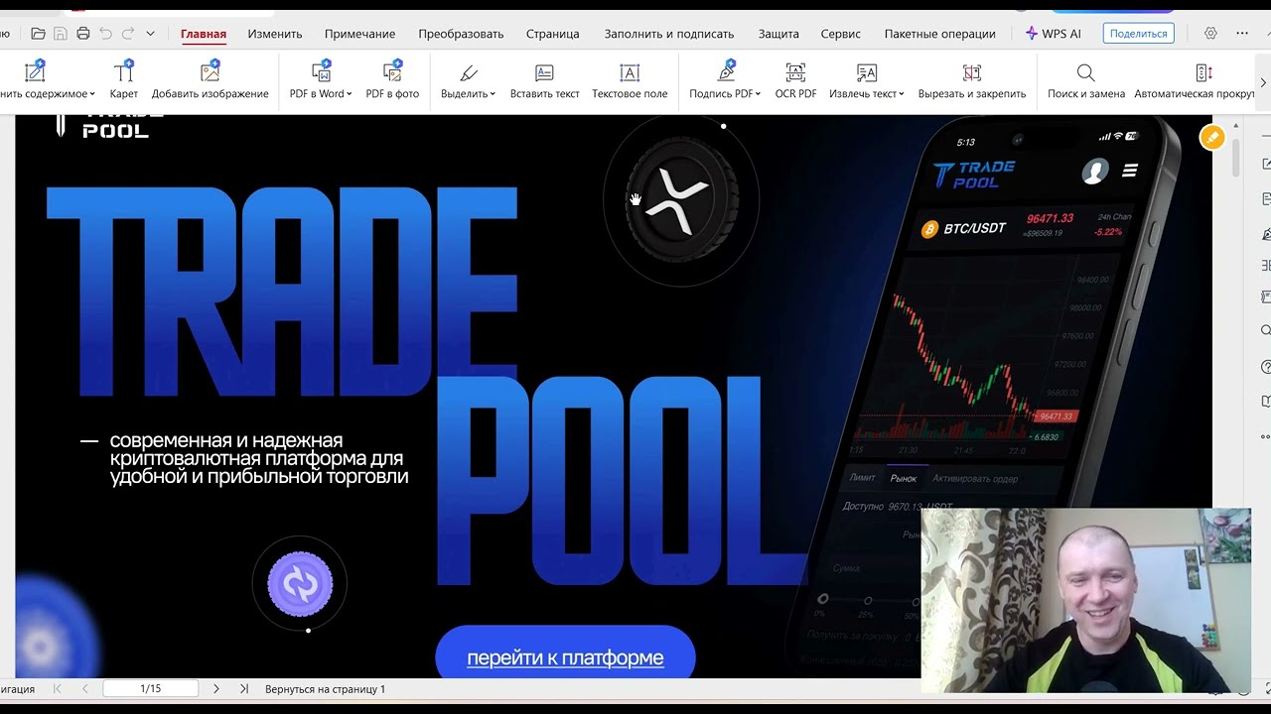The height and width of the screenshot is (714, 1271).
Task: Click the webcam video overlay
Action: click(1086, 601)
